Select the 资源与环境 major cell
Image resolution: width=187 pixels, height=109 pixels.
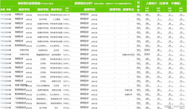(56, 90)
